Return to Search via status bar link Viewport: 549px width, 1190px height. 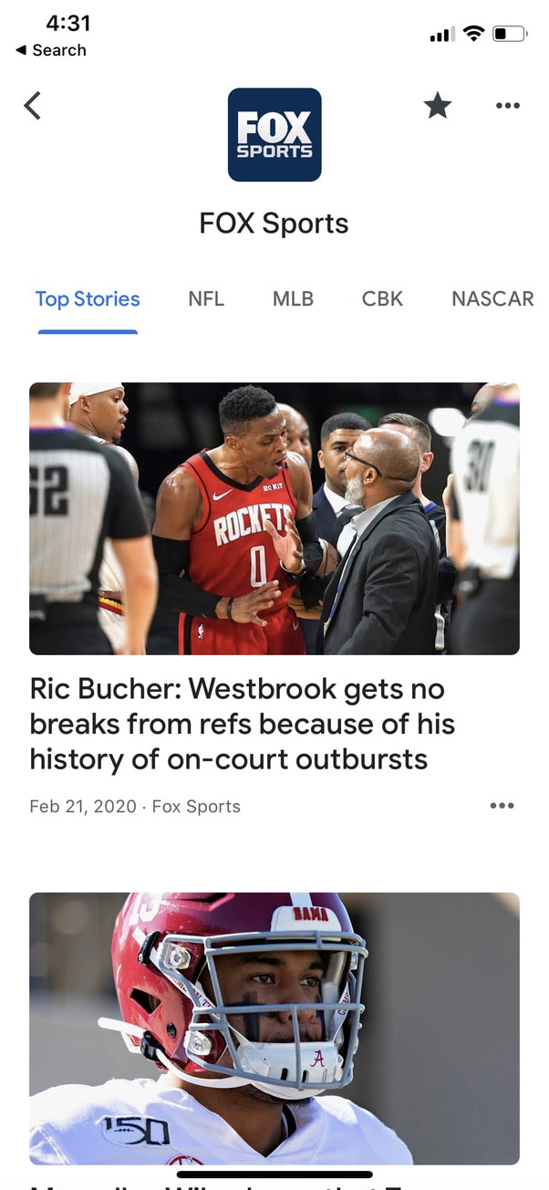[51, 50]
